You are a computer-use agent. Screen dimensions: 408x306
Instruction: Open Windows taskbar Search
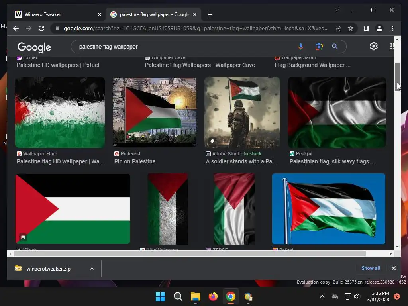tap(178, 296)
